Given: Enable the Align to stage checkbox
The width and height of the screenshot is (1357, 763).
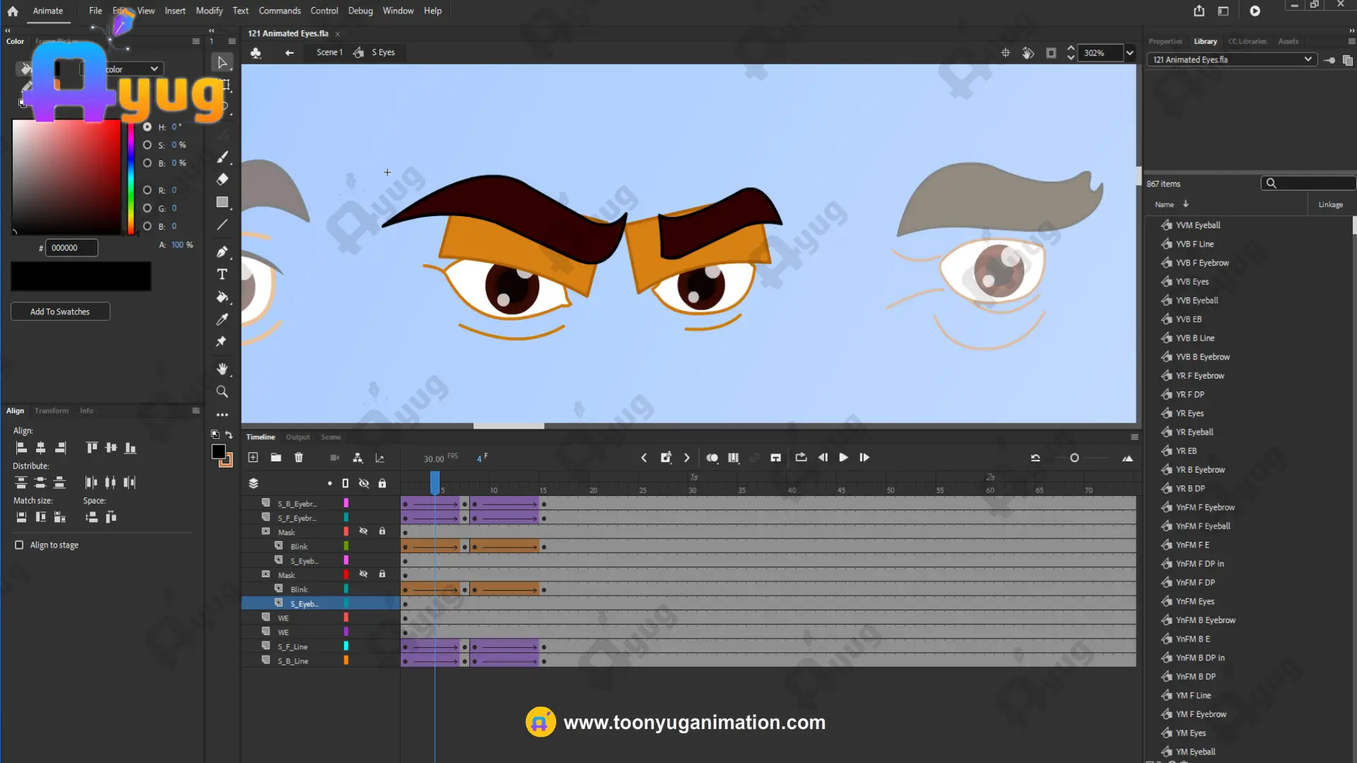Looking at the screenshot, I should [19, 545].
